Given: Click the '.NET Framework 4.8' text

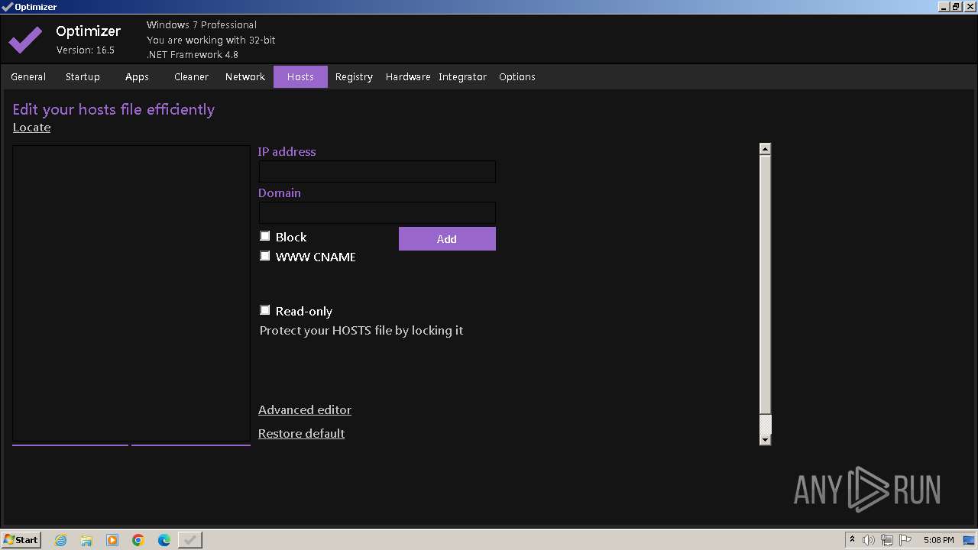Looking at the screenshot, I should click(193, 55).
